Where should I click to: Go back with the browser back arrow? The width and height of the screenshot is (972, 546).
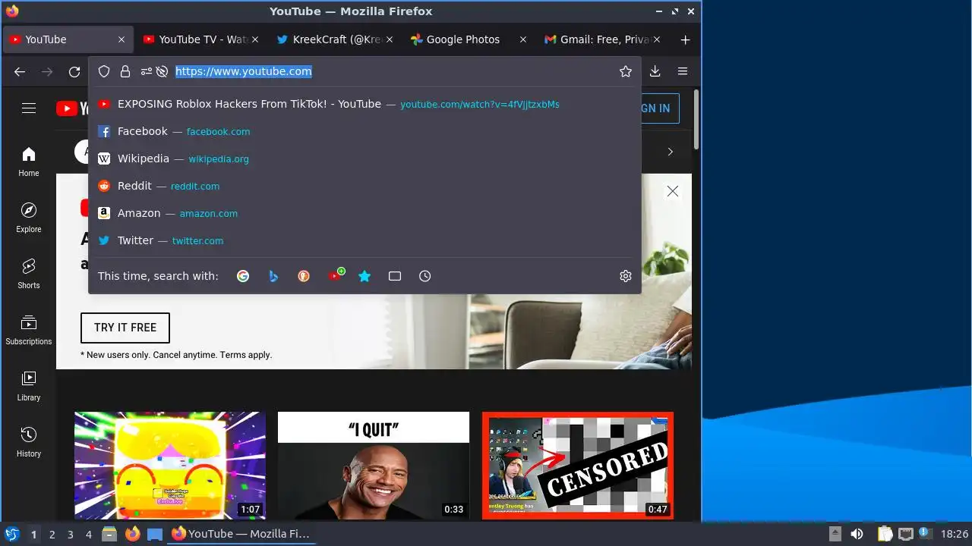[x=20, y=71]
